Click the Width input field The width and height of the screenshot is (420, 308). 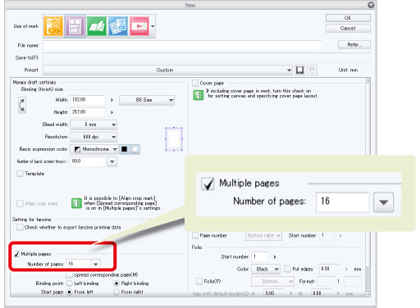(x=87, y=100)
